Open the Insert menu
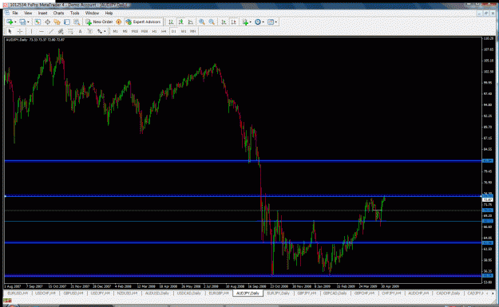Screen dimensions: 499x307 [42, 13]
